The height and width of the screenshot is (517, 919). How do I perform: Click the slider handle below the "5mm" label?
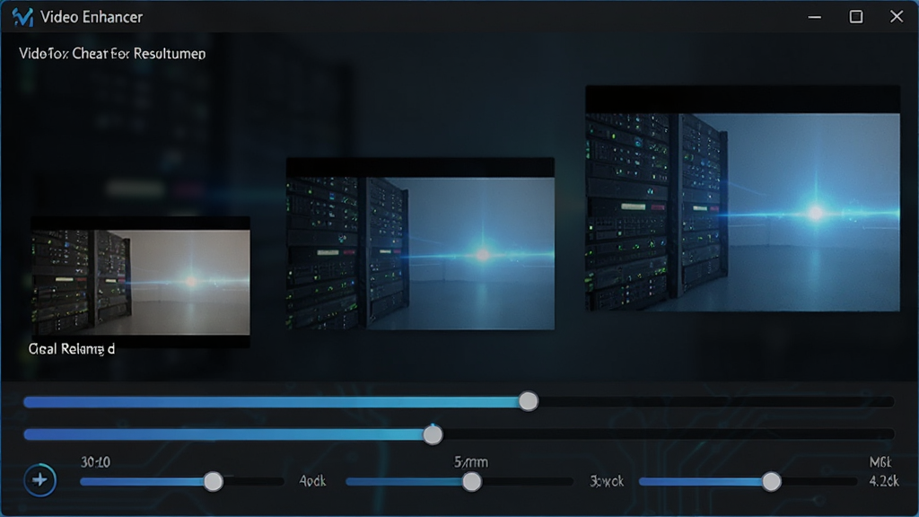point(472,482)
